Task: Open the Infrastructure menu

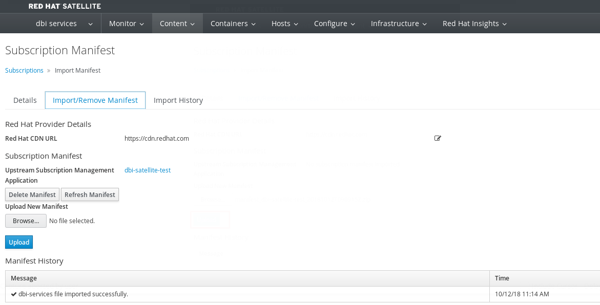Action: point(399,24)
